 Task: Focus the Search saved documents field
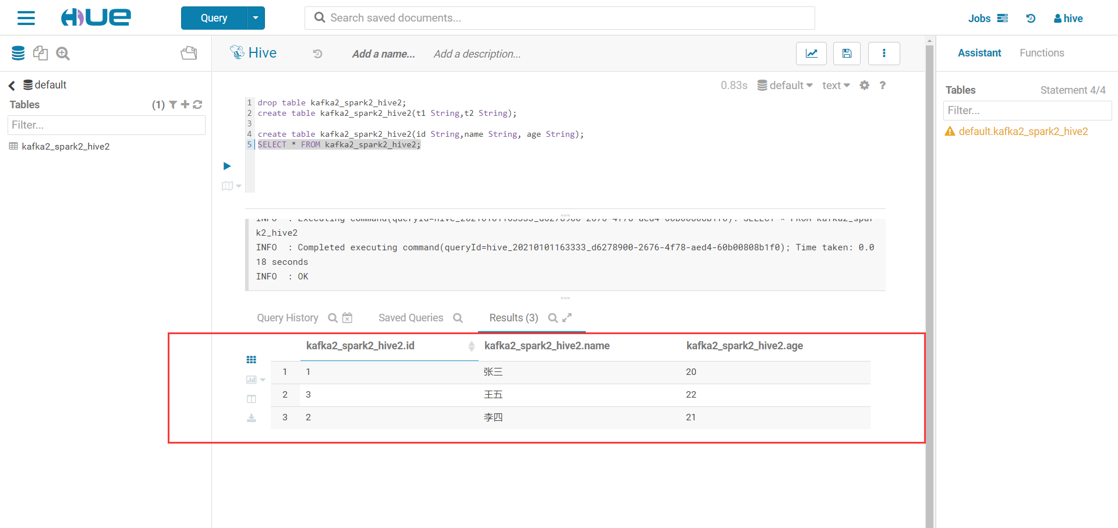tap(560, 18)
